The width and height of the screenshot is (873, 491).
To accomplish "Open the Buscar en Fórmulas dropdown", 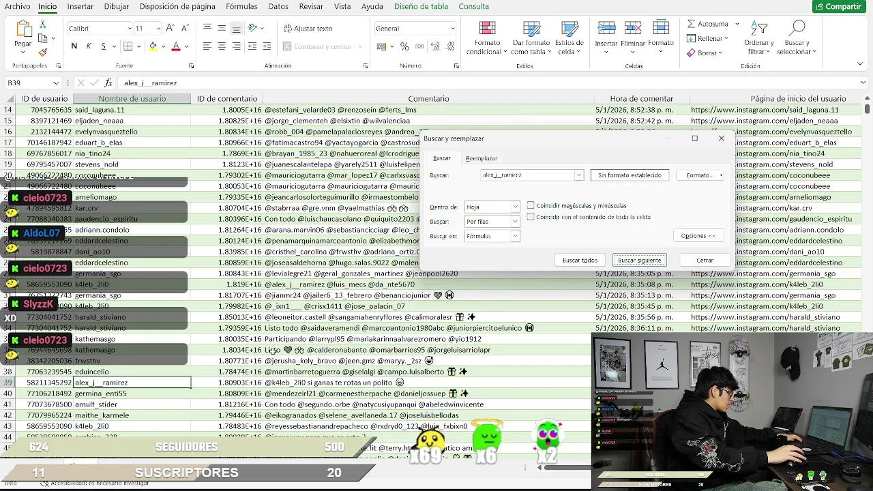I will pyautogui.click(x=515, y=236).
